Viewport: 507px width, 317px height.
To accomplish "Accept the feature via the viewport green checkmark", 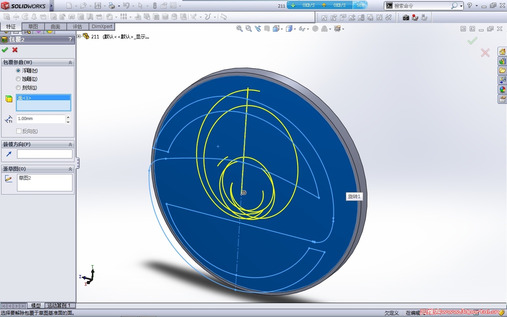I will tap(472, 41).
